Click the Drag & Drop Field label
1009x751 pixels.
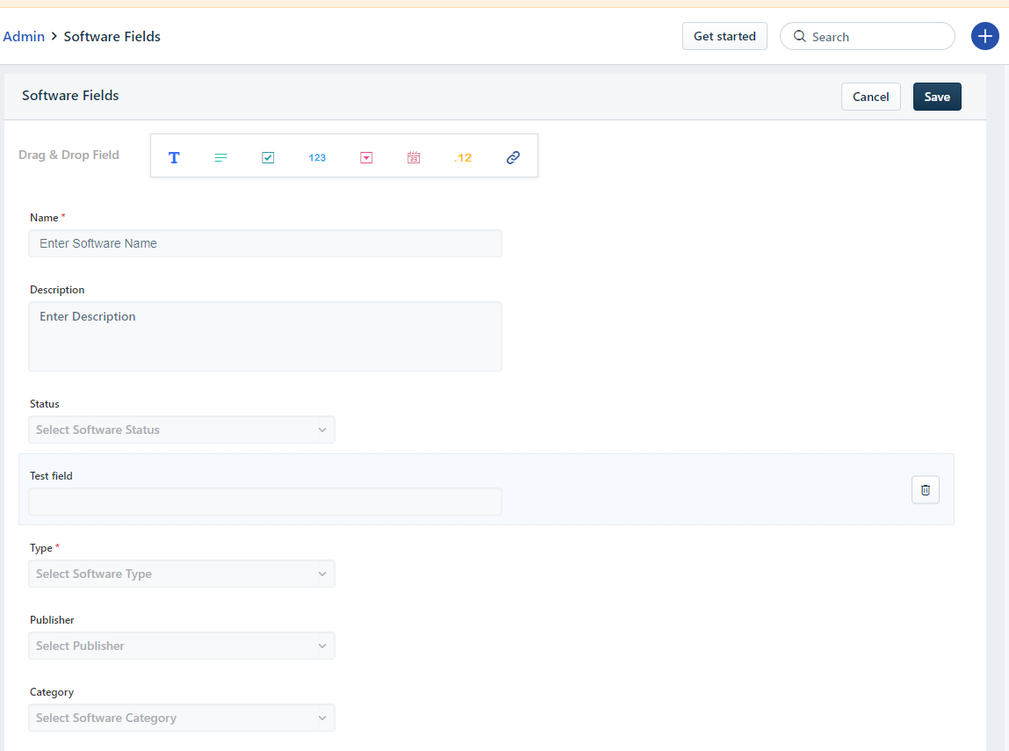pyautogui.click(x=68, y=155)
